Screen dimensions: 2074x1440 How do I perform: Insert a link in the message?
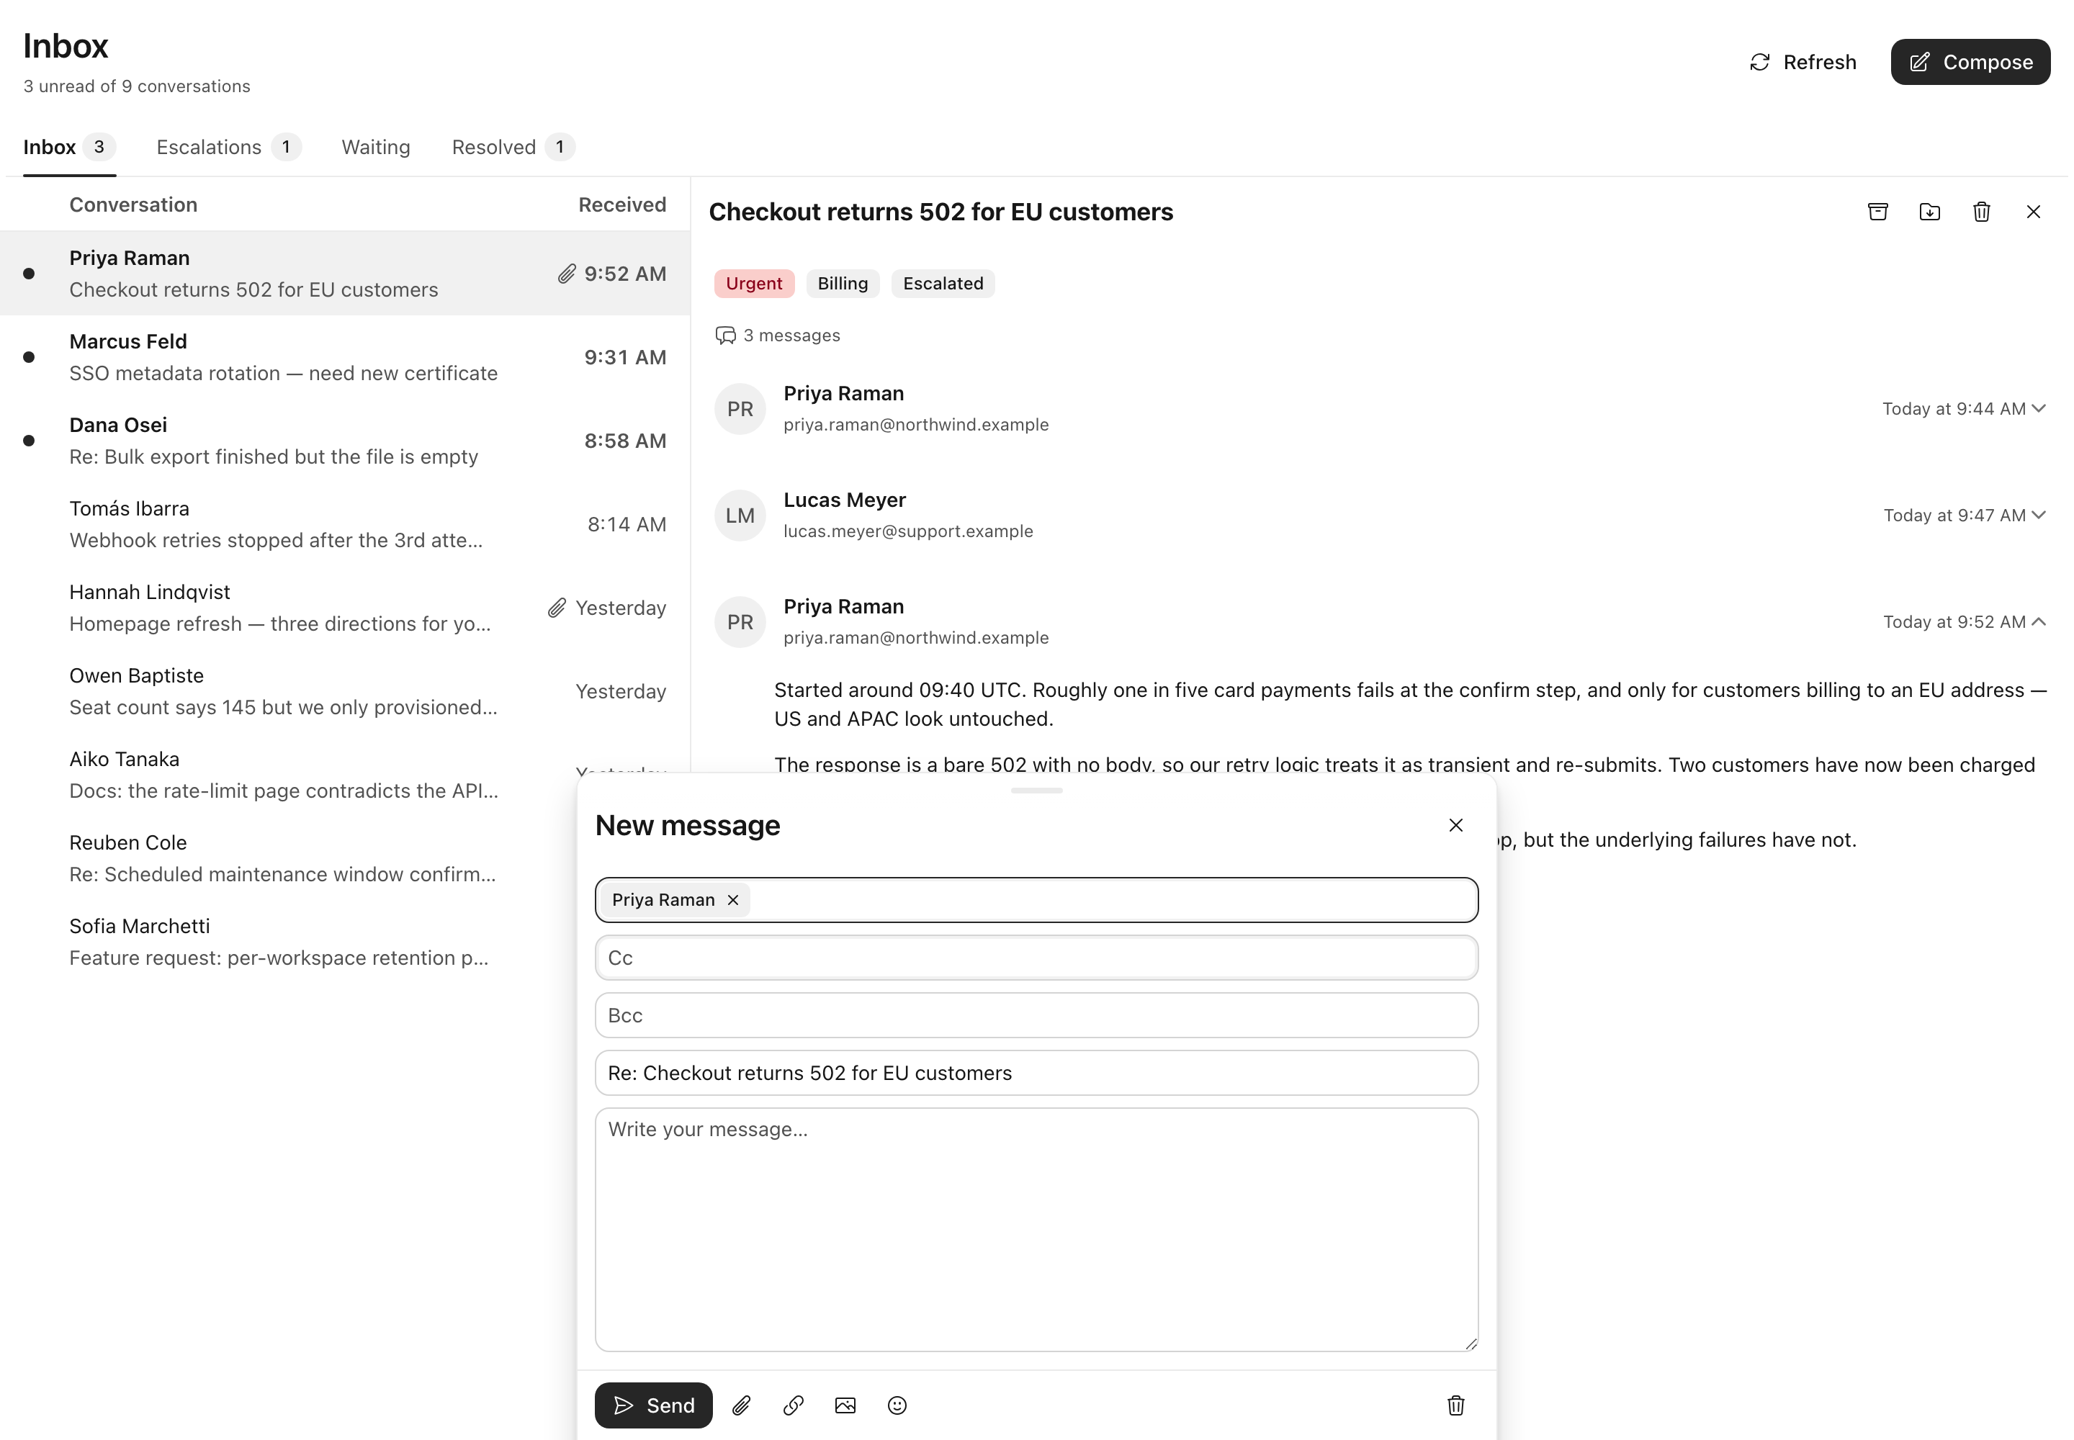pyautogui.click(x=794, y=1405)
